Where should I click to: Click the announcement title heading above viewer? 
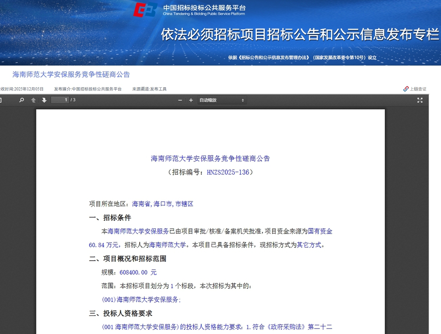(71, 75)
